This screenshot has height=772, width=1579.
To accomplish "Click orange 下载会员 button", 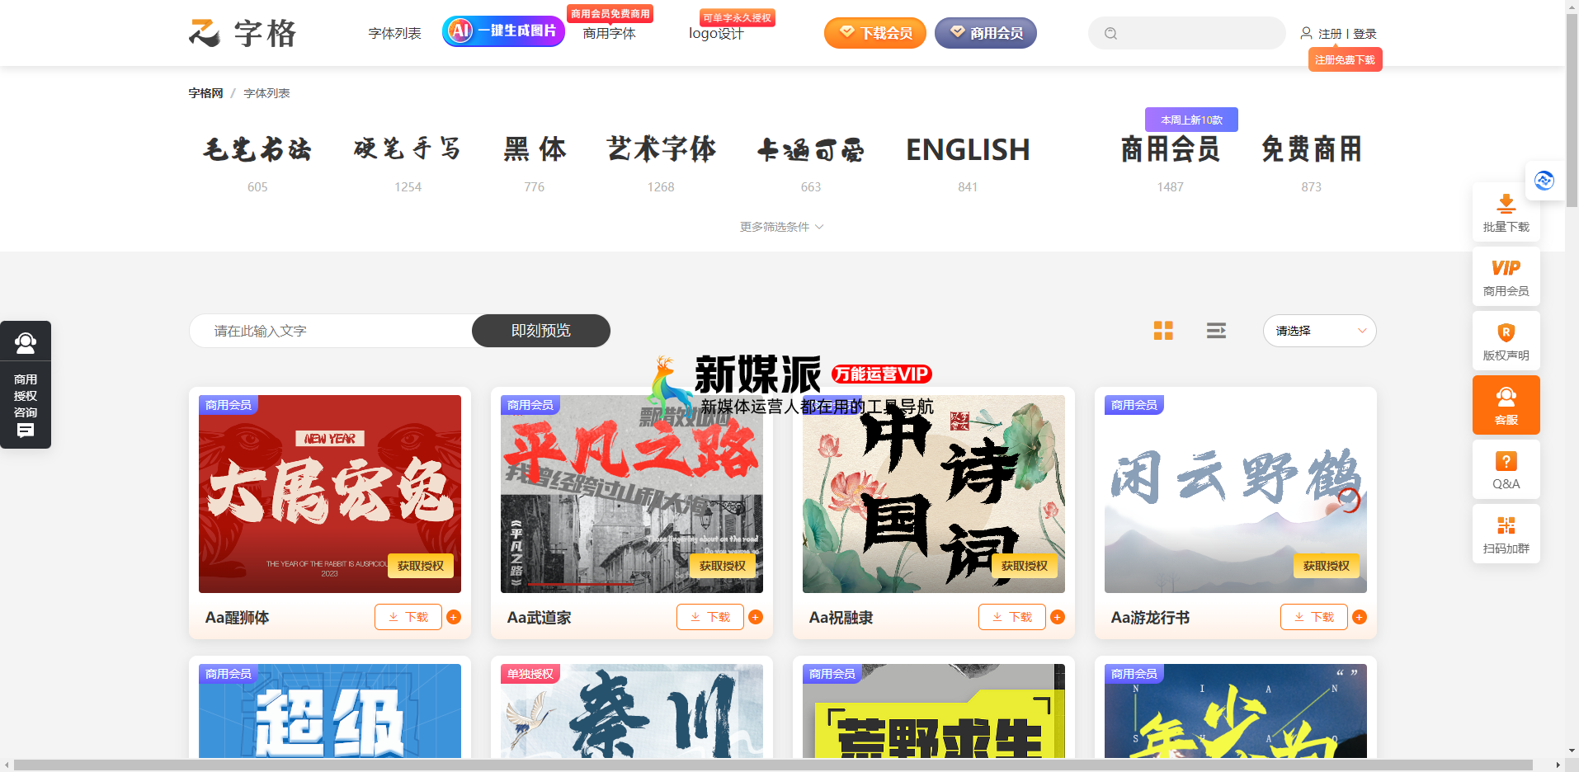I will pyautogui.click(x=875, y=33).
